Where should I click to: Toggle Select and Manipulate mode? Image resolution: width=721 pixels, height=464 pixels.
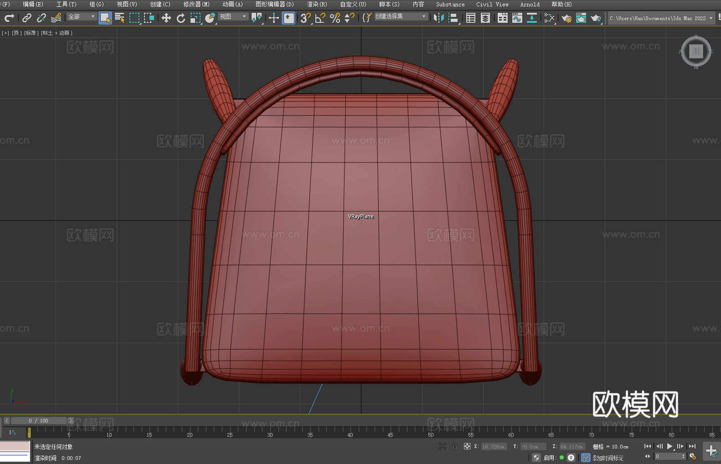tap(273, 18)
